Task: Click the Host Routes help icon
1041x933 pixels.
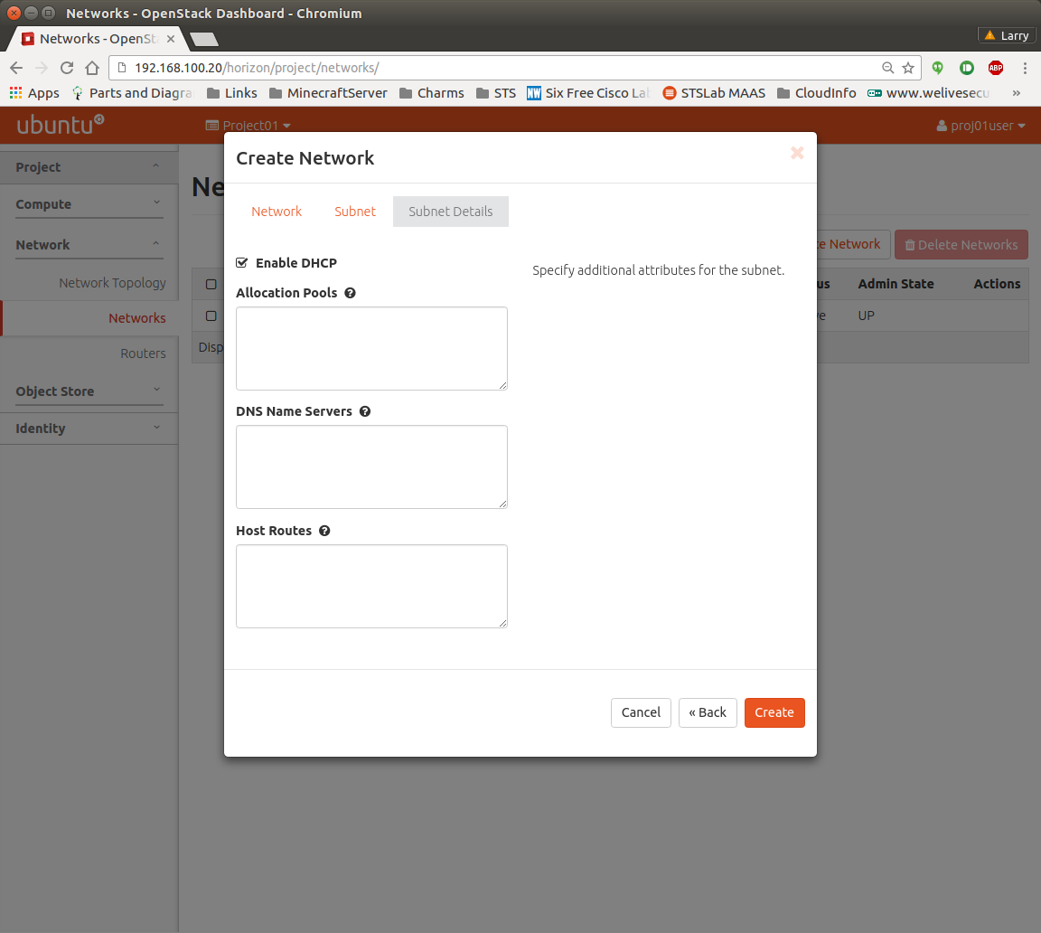Action: (324, 531)
